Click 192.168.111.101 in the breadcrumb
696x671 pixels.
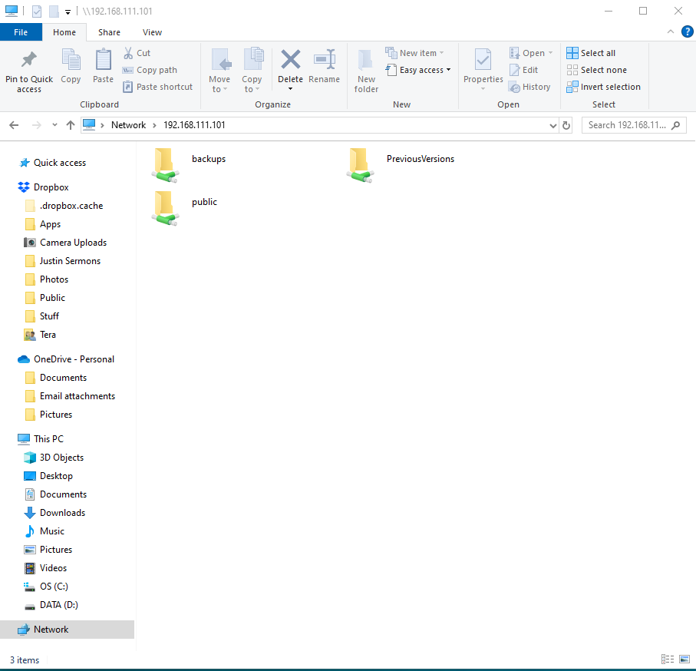click(x=194, y=125)
